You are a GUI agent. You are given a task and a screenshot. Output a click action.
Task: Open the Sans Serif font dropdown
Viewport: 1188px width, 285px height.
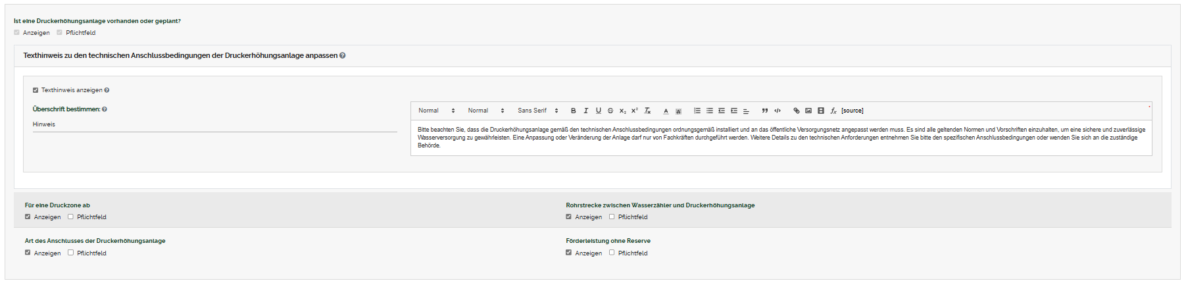[537, 111]
